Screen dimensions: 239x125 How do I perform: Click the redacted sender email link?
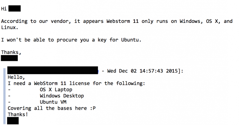[x=53, y=70]
